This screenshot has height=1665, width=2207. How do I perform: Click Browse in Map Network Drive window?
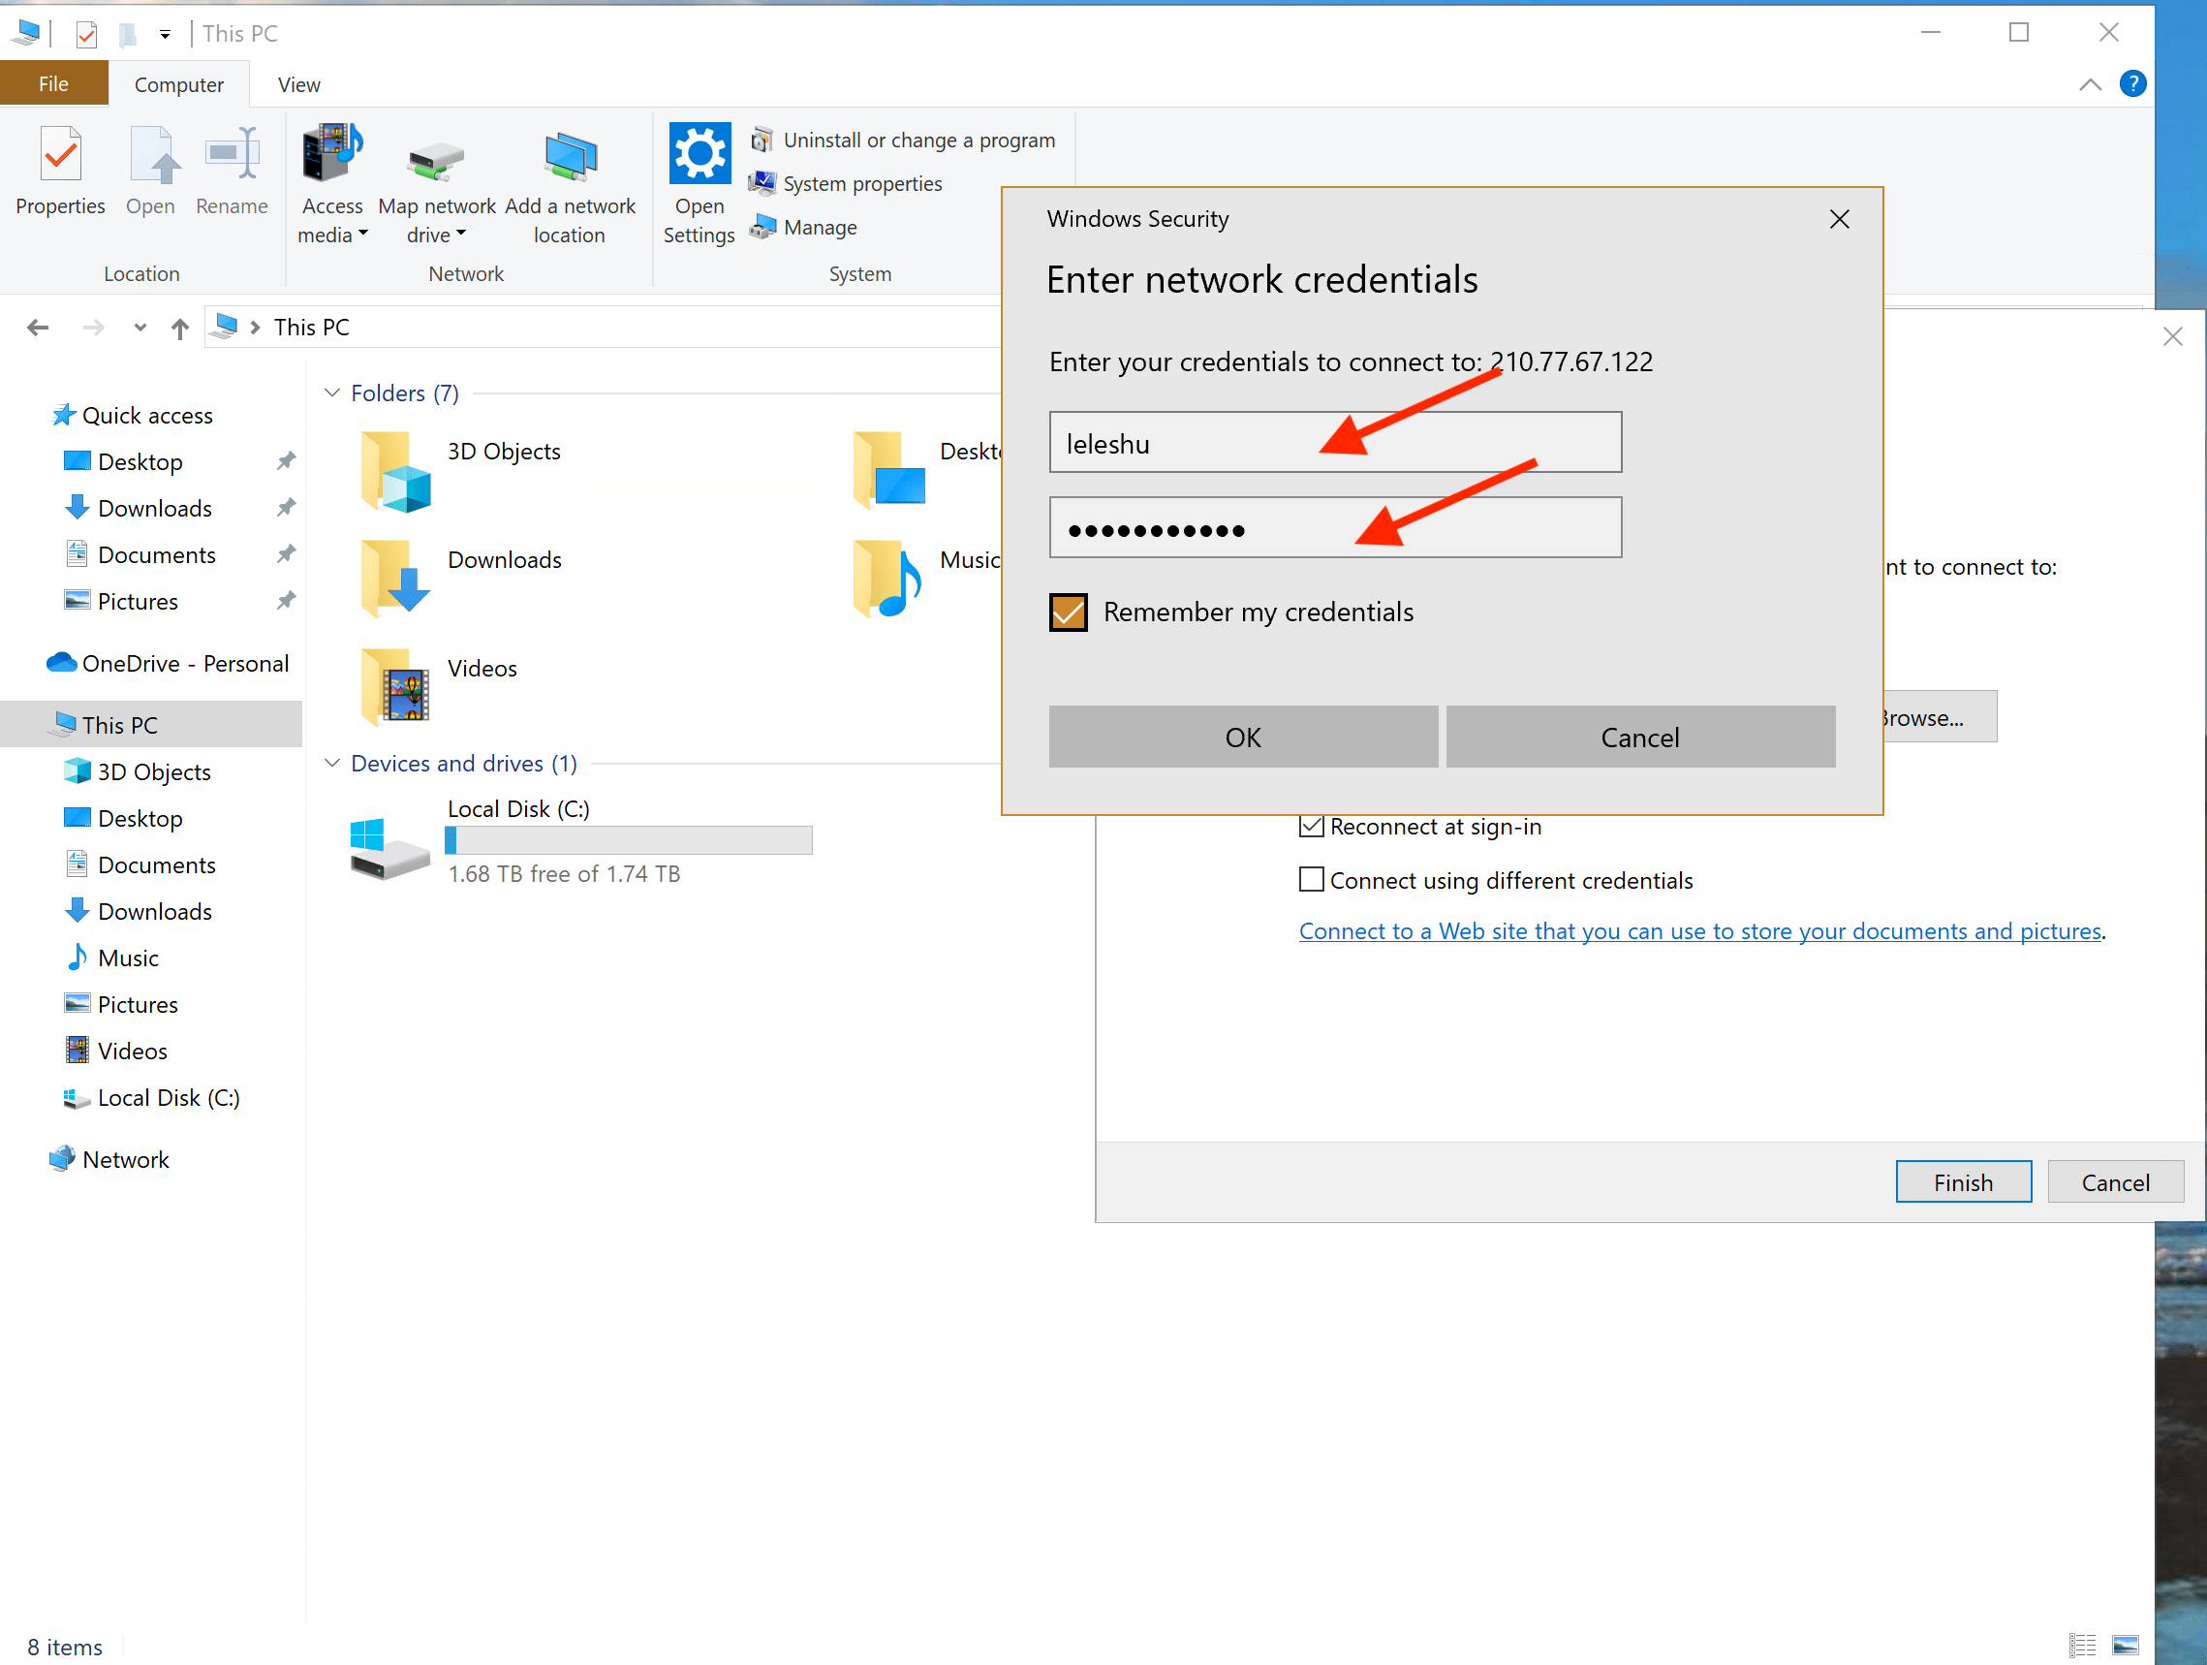point(1939,717)
